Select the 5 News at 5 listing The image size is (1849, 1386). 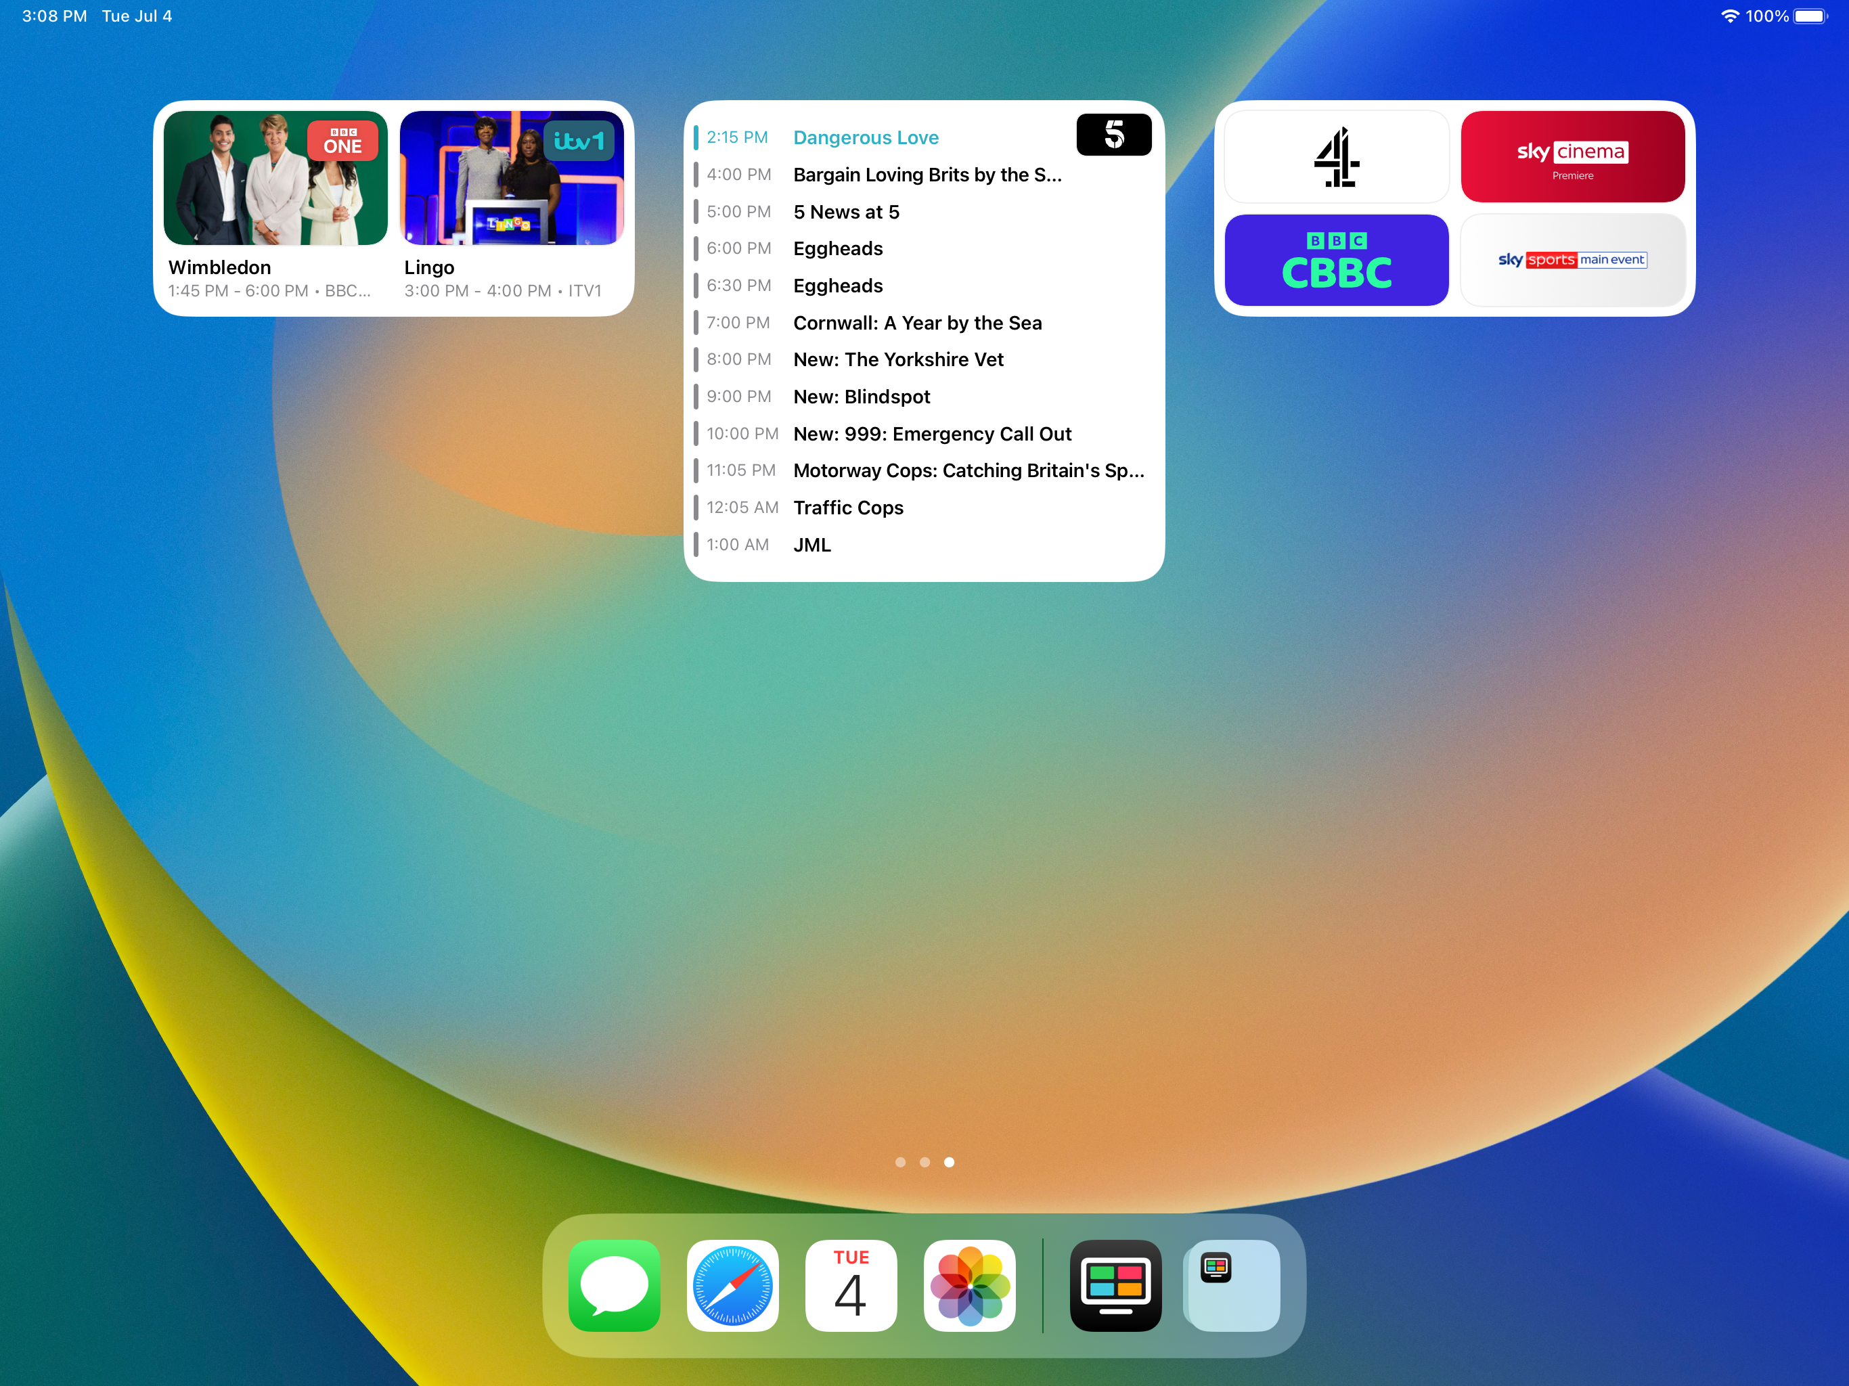coord(846,213)
